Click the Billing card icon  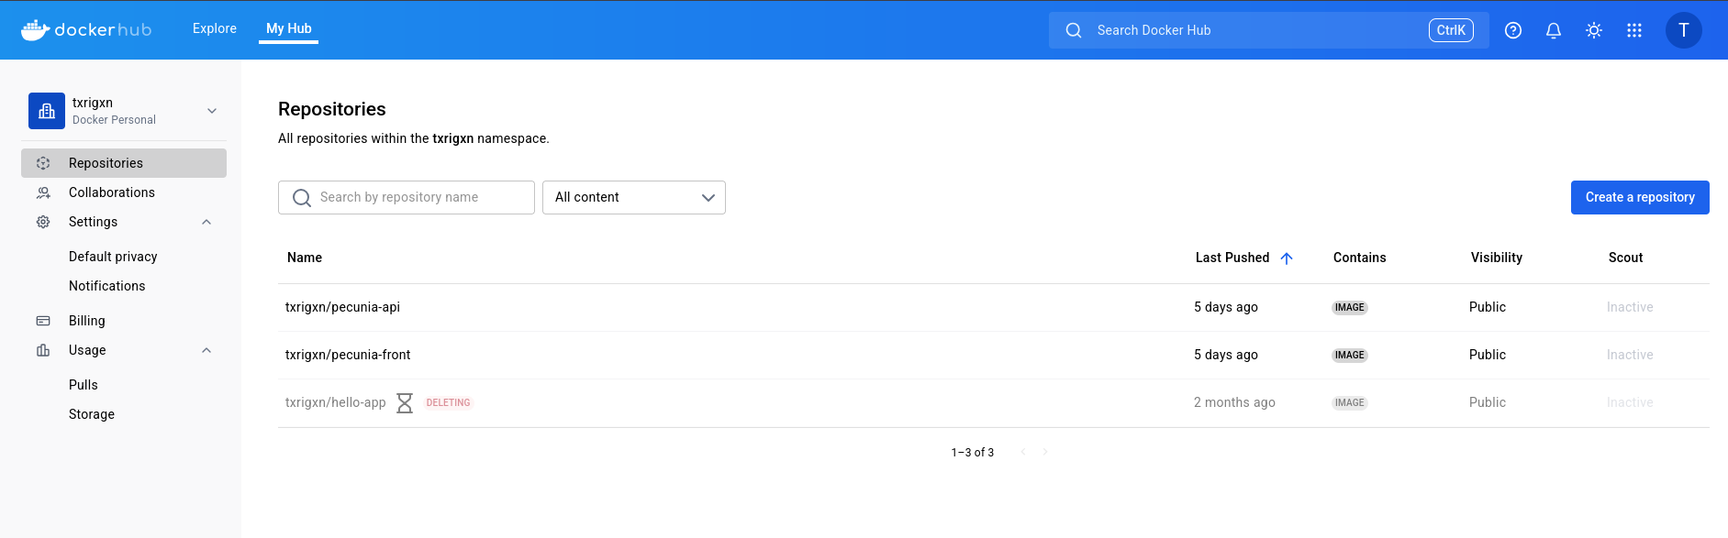(x=43, y=321)
